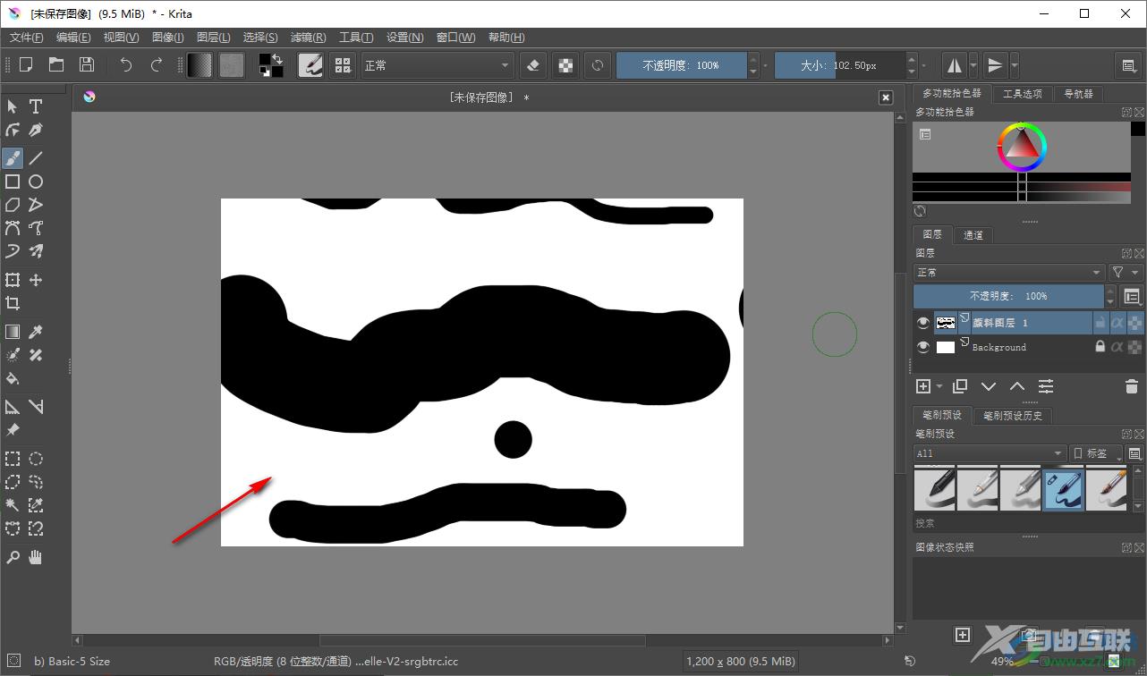Adjust the brush 不透明度 100% slider
The width and height of the screenshot is (1147, 676).
681,65
